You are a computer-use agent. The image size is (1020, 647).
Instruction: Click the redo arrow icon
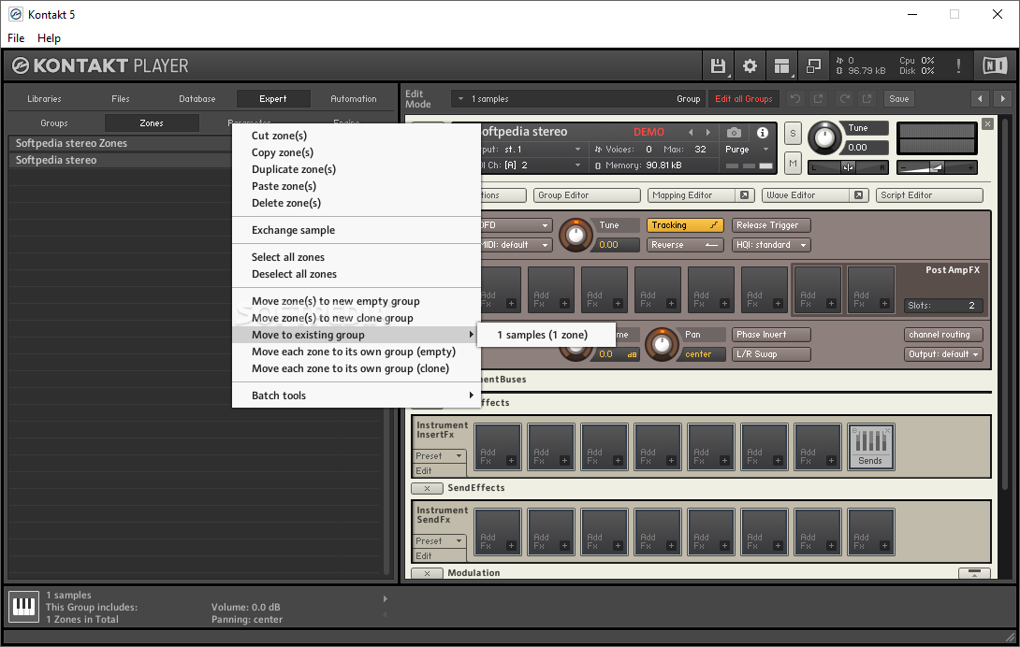pos(844,99)
